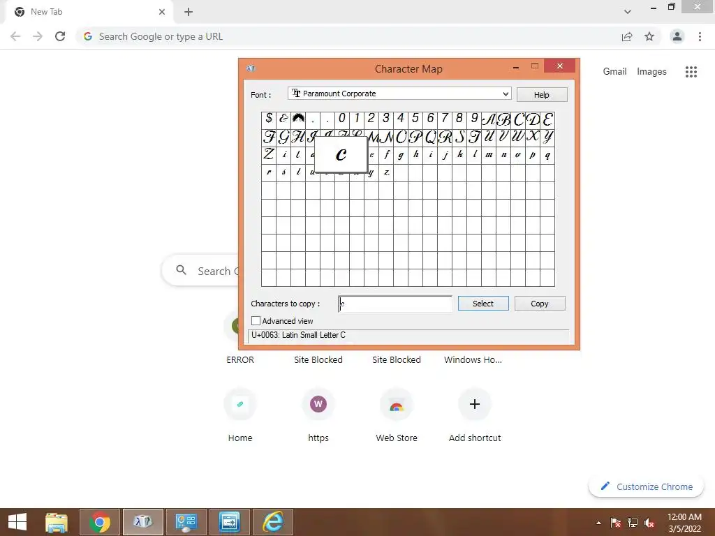Open the Character Map title bar icon menu
Screen dimensions: 715x536
251,68
